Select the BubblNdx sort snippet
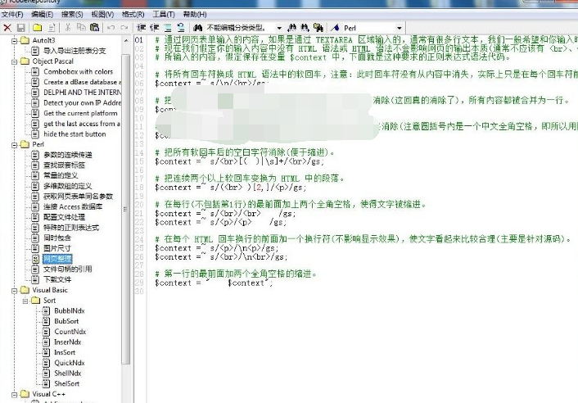This screenshot has height=403, width=578. (70, 310)
